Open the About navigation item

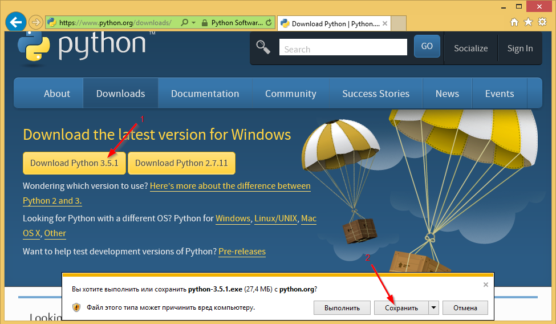click(56, 94)
